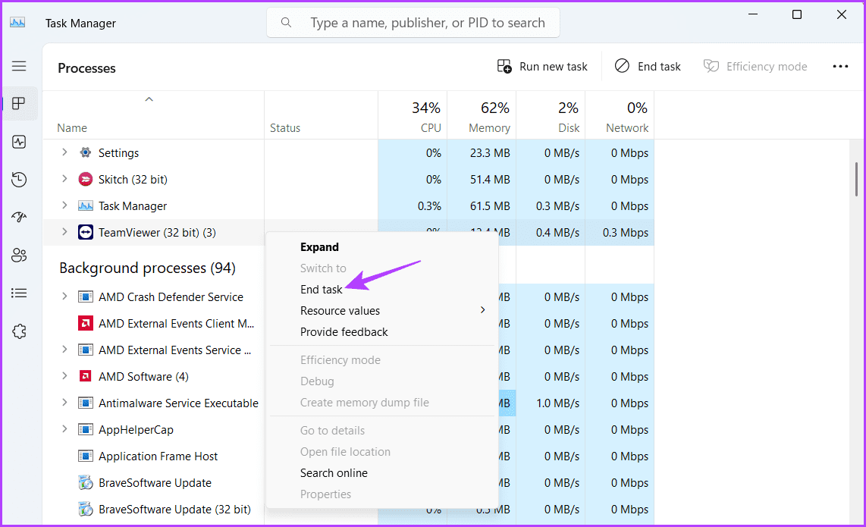Open the Resource values submenu arrow
866x527 pixels.
[483, 310]
